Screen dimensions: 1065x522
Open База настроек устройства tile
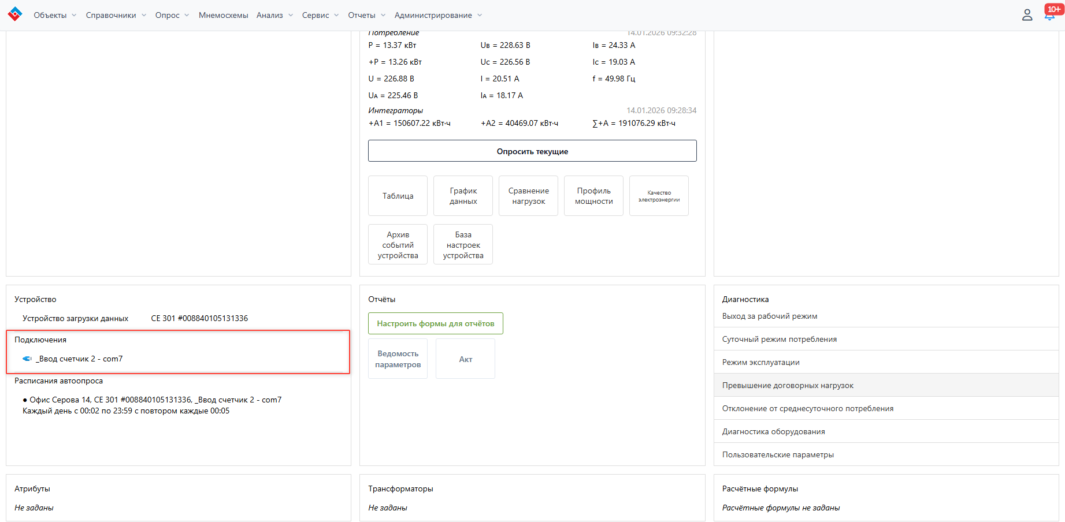[x=463, y=244]
